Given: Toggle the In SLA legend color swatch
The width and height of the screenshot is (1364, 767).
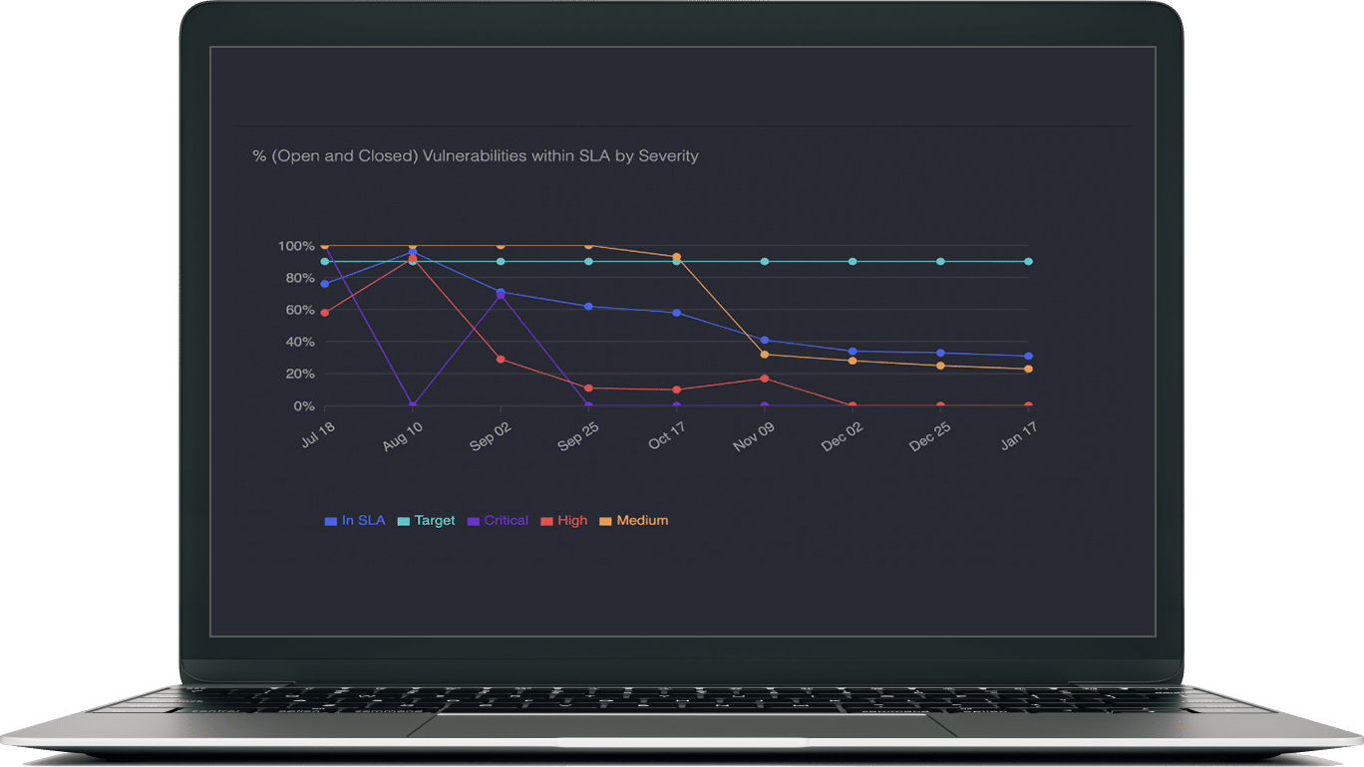Looking at the screenshot, I should click(x=331, y=521).
